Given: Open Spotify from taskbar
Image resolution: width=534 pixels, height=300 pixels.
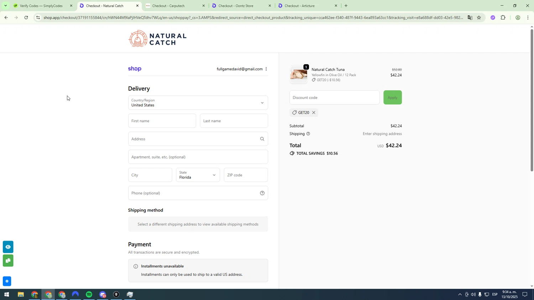Looking at the screenshot, I should pyautogui.click(x=89, y=295).
